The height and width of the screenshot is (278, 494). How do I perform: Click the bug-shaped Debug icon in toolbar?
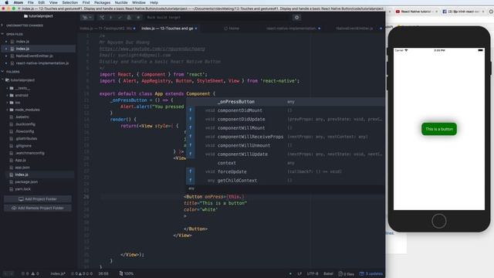coord(129,18)
